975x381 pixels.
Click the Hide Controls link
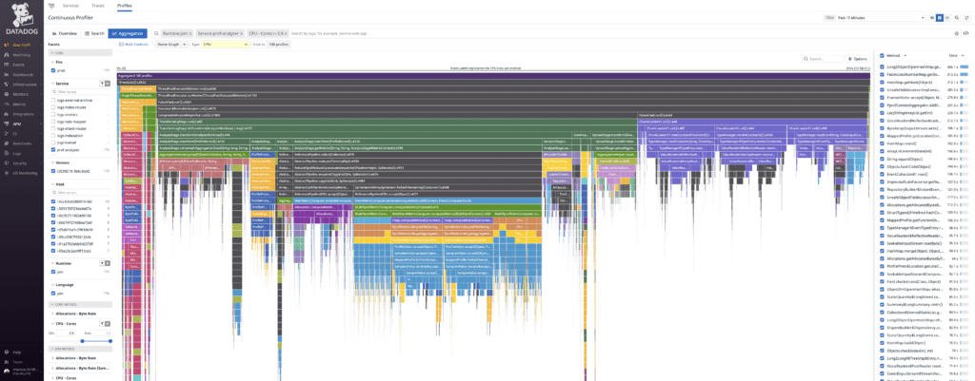[132, 45]
